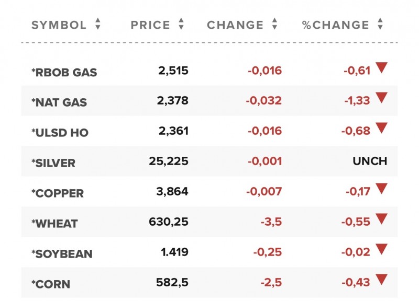Image resolution: width=419 pixels, height=301 pixels.
Task: Click the UNCH value in SILVER row
Action: (370, 161)
